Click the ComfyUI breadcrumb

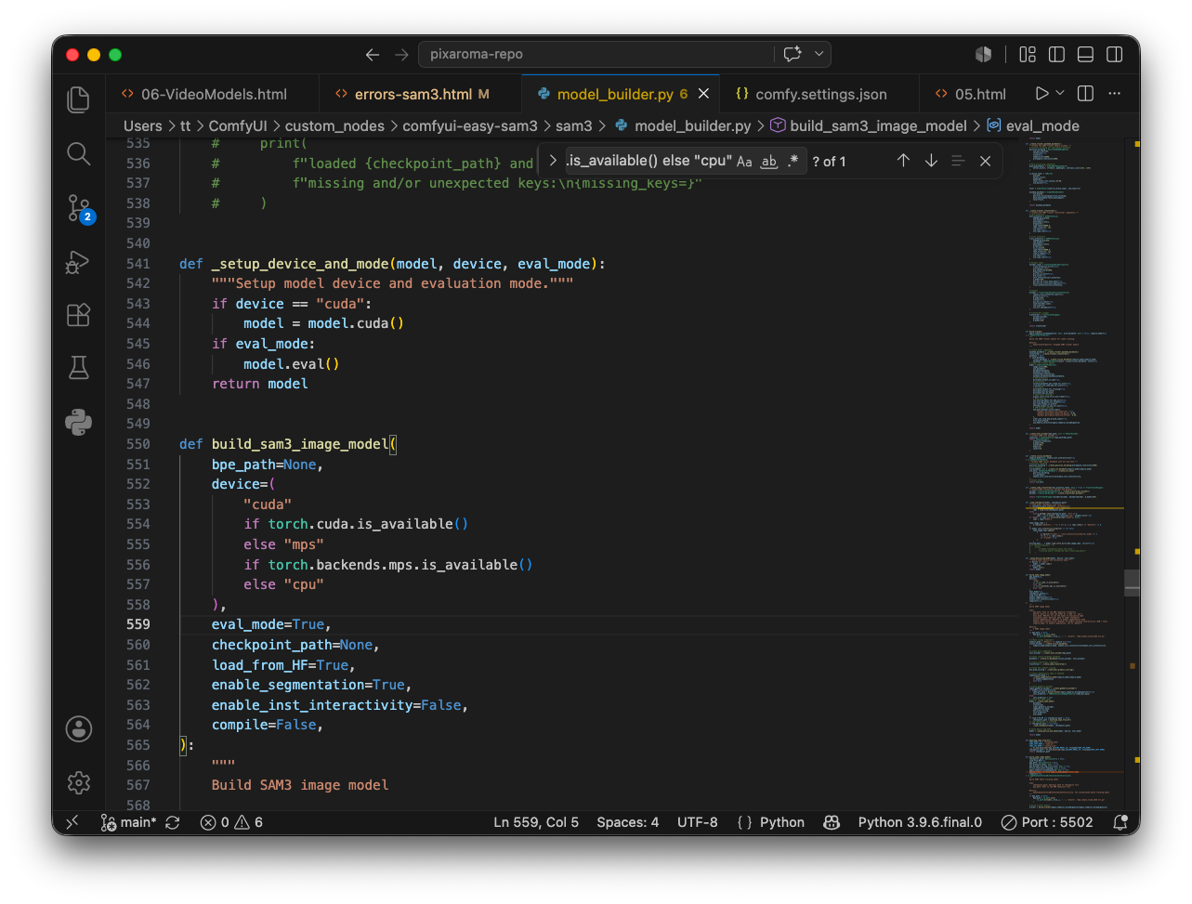[238, 125]
